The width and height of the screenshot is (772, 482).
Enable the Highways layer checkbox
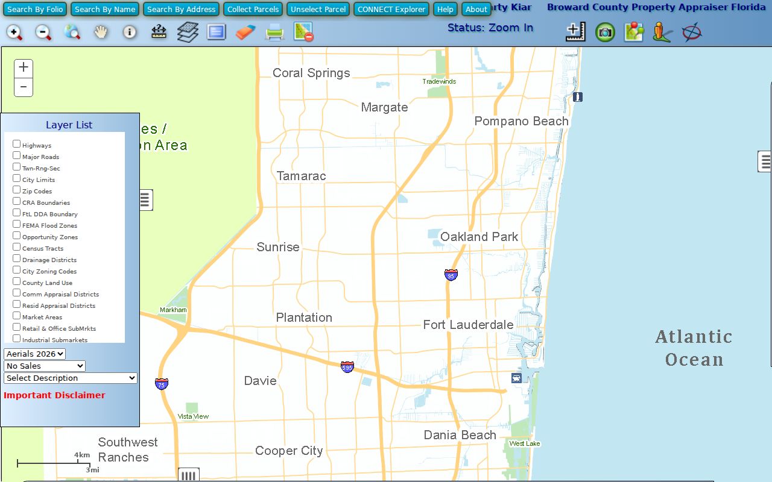point(17,144)
